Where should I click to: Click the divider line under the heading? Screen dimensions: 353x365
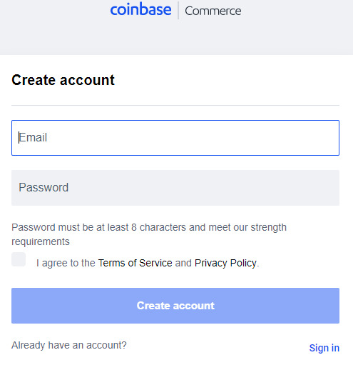point(175,105)
